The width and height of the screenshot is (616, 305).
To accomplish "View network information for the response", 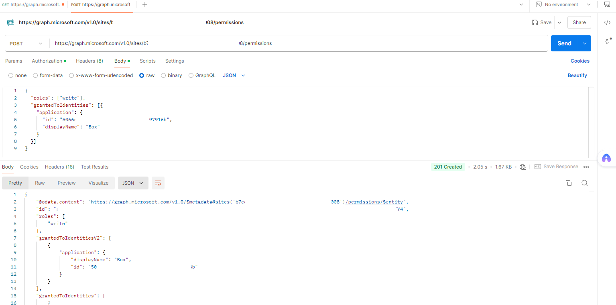I will tap(522, 167).
